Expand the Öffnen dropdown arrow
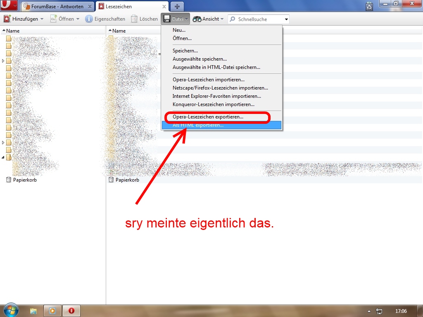 78,19
